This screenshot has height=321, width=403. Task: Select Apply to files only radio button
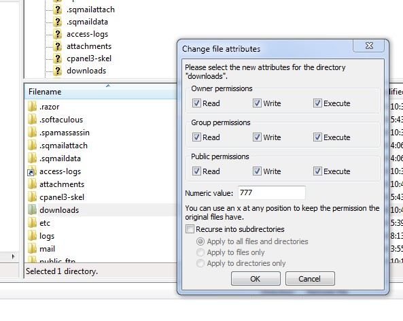(200, 252)
